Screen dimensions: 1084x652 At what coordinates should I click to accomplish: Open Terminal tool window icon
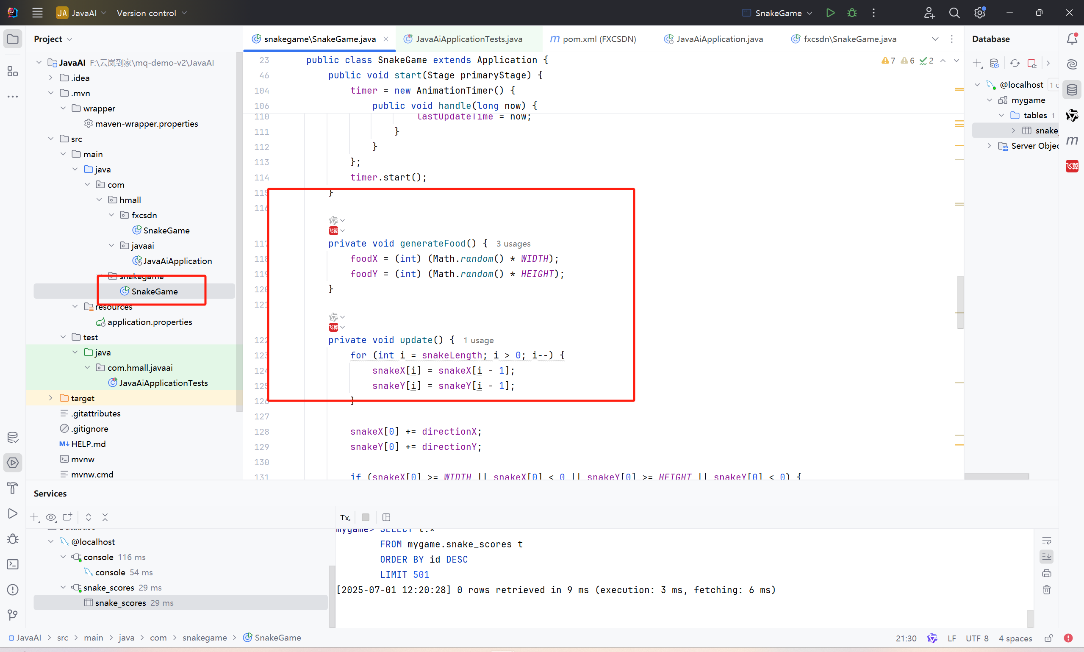(13, 564)
